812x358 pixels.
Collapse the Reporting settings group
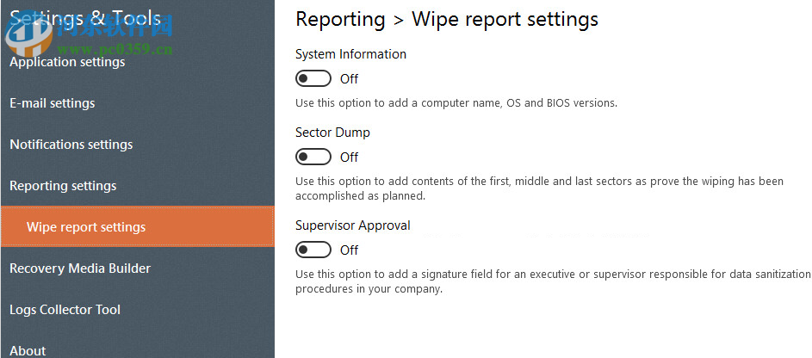[x=63, y=186]
